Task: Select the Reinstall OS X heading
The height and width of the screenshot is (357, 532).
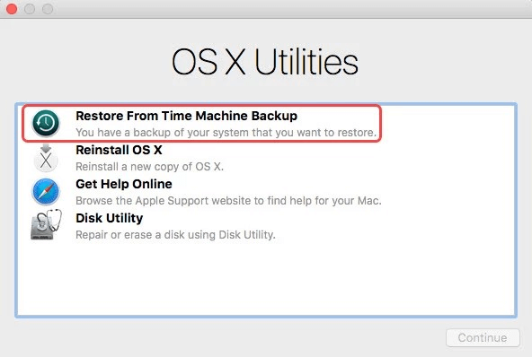Action: (x=119, y=150)
